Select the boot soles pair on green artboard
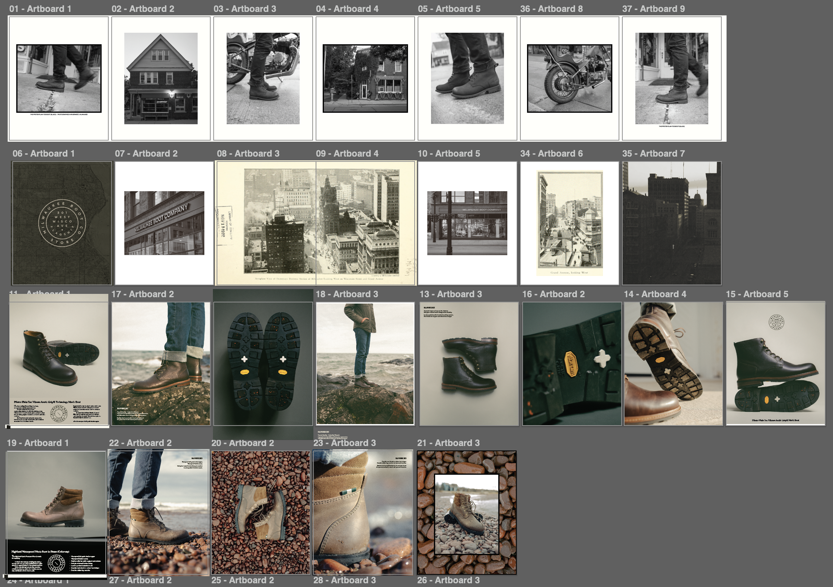Image resolution: width=833 pixels, height=587 pixels. pos(263,363)
